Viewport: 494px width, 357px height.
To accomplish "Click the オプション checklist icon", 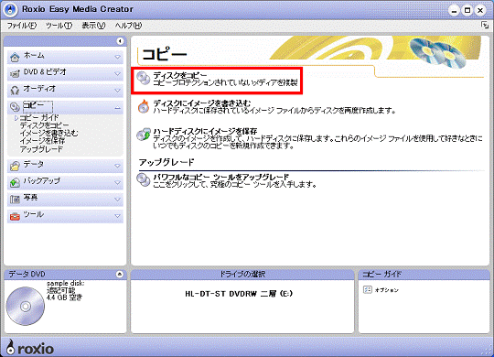I will (x=368, y=289).
